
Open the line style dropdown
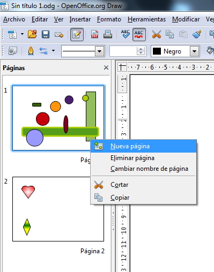(x=100, y=51)
